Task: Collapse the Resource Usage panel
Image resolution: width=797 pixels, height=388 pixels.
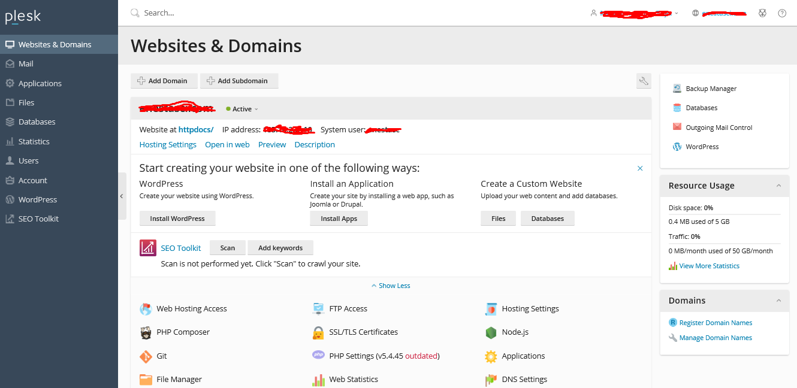Action: coord(779,186)
